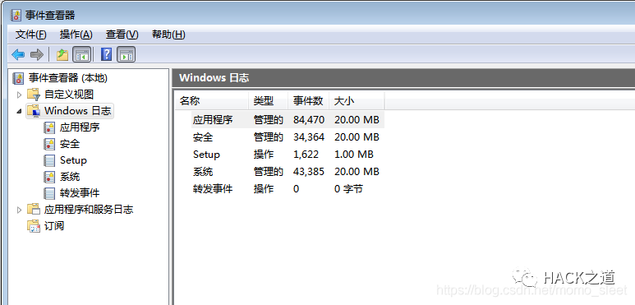Select 自定义视图 label in the tree
The height and width of the screenshot is (305, 635).
69,95
